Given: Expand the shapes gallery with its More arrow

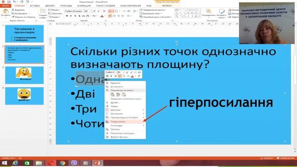Looking at the screenshot, I should [199, 17].
